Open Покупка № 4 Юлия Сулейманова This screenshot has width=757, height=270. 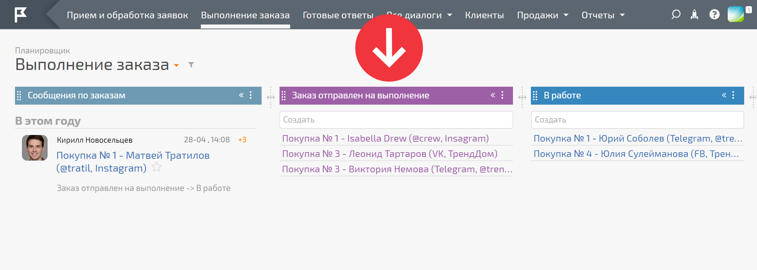(x=636, y=154)
